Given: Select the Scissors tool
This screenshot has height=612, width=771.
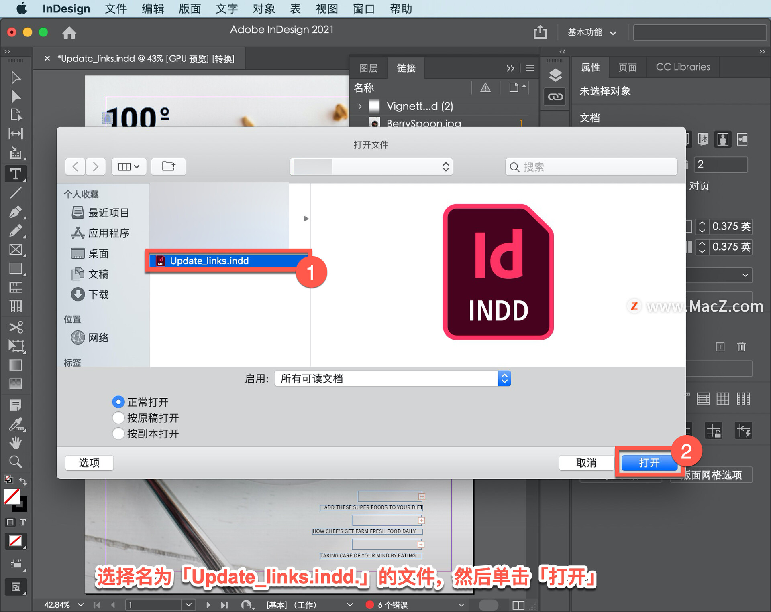Looking at the screenshot, I should [x=15, y=327].
